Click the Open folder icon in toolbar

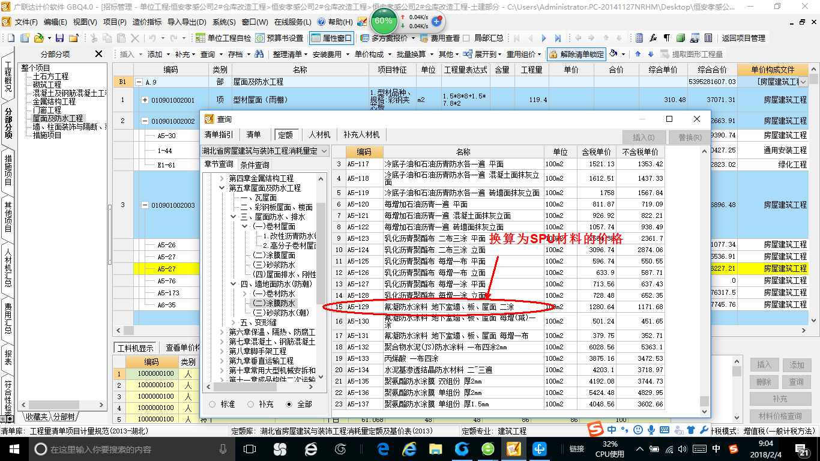[38, 38]
